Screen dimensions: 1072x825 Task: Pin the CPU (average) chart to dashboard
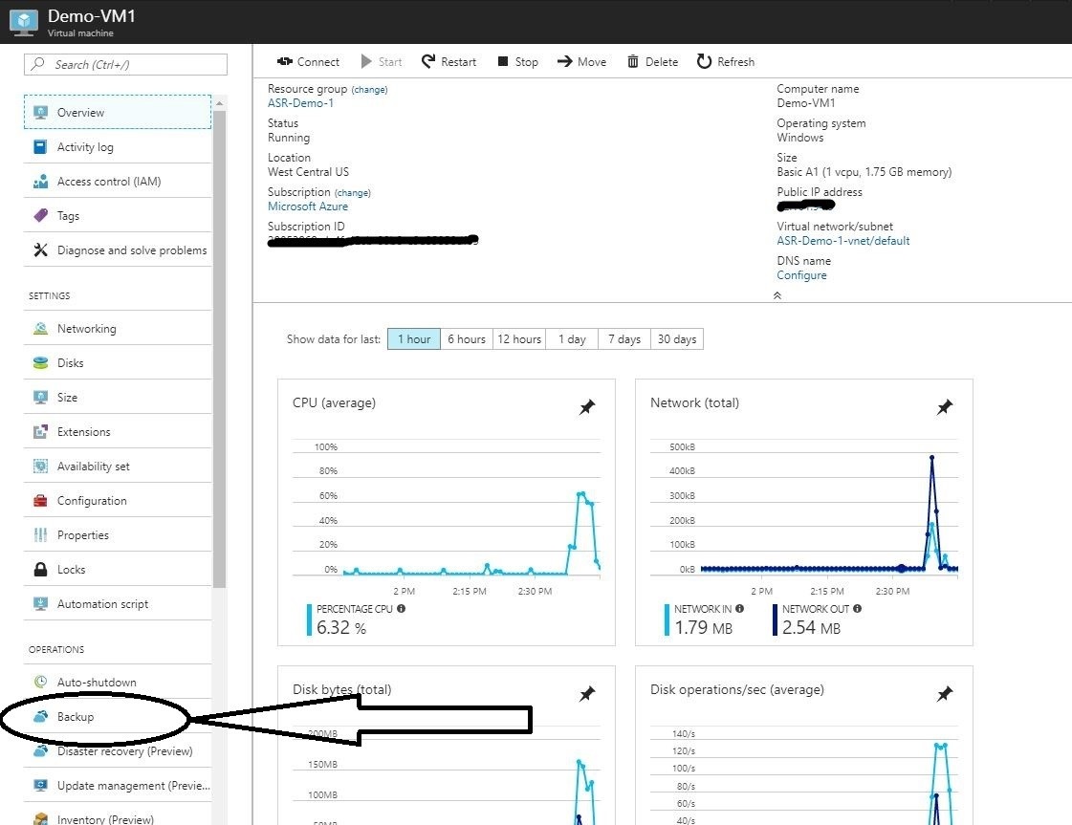tap(586, 406)
